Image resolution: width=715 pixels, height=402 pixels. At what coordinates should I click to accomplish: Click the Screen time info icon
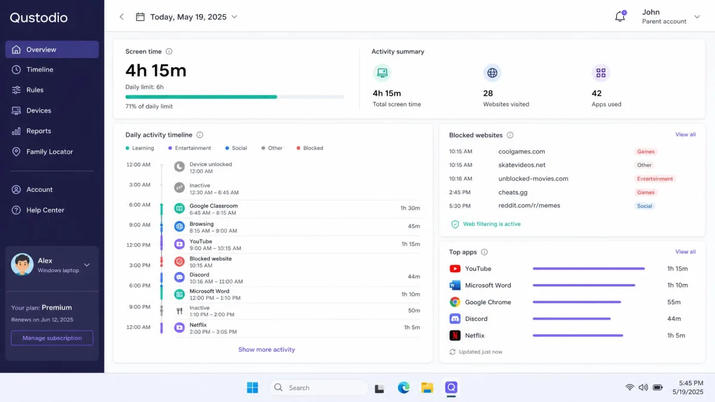click(x=169, y=51)
